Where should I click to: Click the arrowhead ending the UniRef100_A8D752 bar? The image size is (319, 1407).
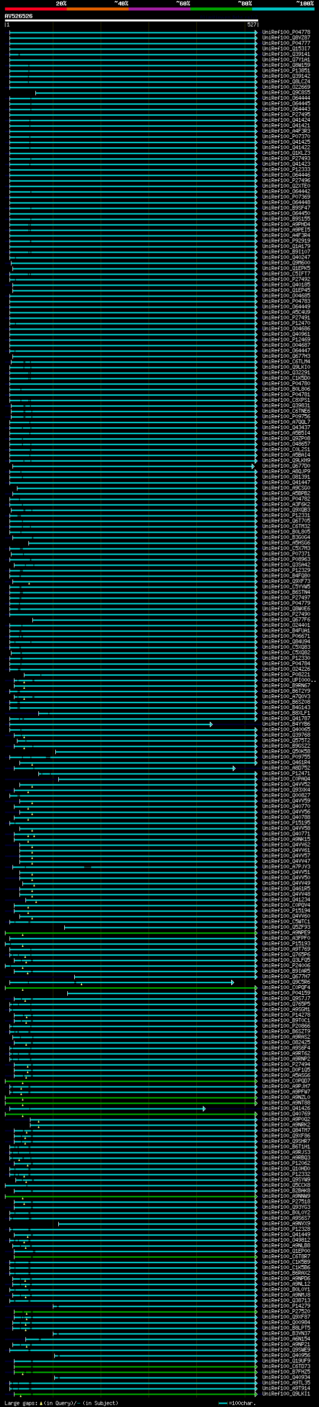234,768
